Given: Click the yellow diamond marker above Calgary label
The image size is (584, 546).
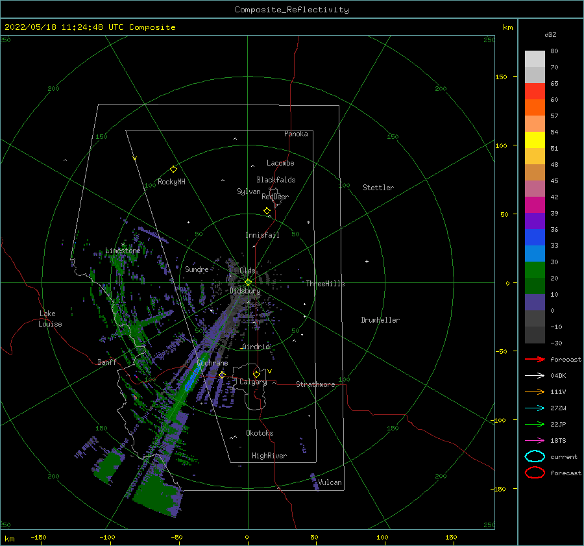Looking at the screenshot, I should tap(256, 374).
